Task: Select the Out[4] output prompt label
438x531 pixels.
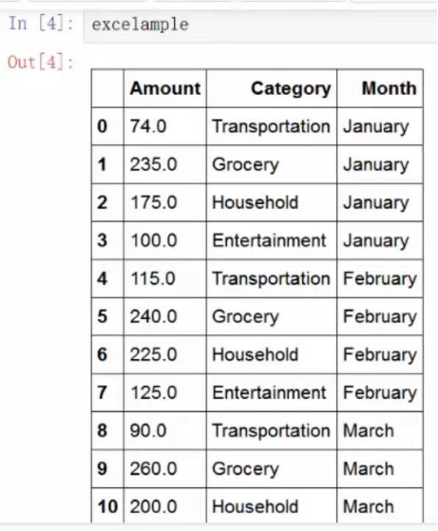Action: coord(41,63)
